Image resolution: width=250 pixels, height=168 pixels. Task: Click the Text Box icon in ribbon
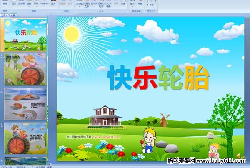(79, 3)
